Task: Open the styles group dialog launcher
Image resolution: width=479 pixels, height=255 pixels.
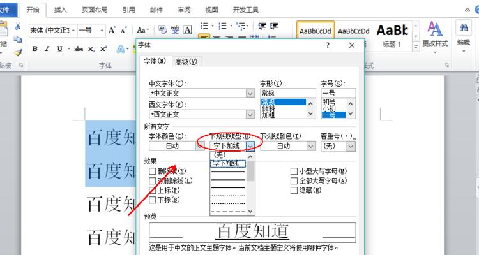Action: [x=447, y=65]
